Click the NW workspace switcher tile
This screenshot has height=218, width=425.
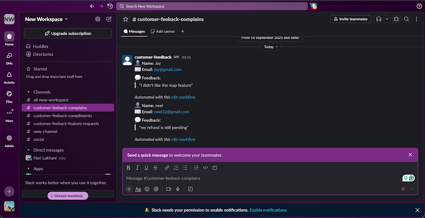pos(9,19)
